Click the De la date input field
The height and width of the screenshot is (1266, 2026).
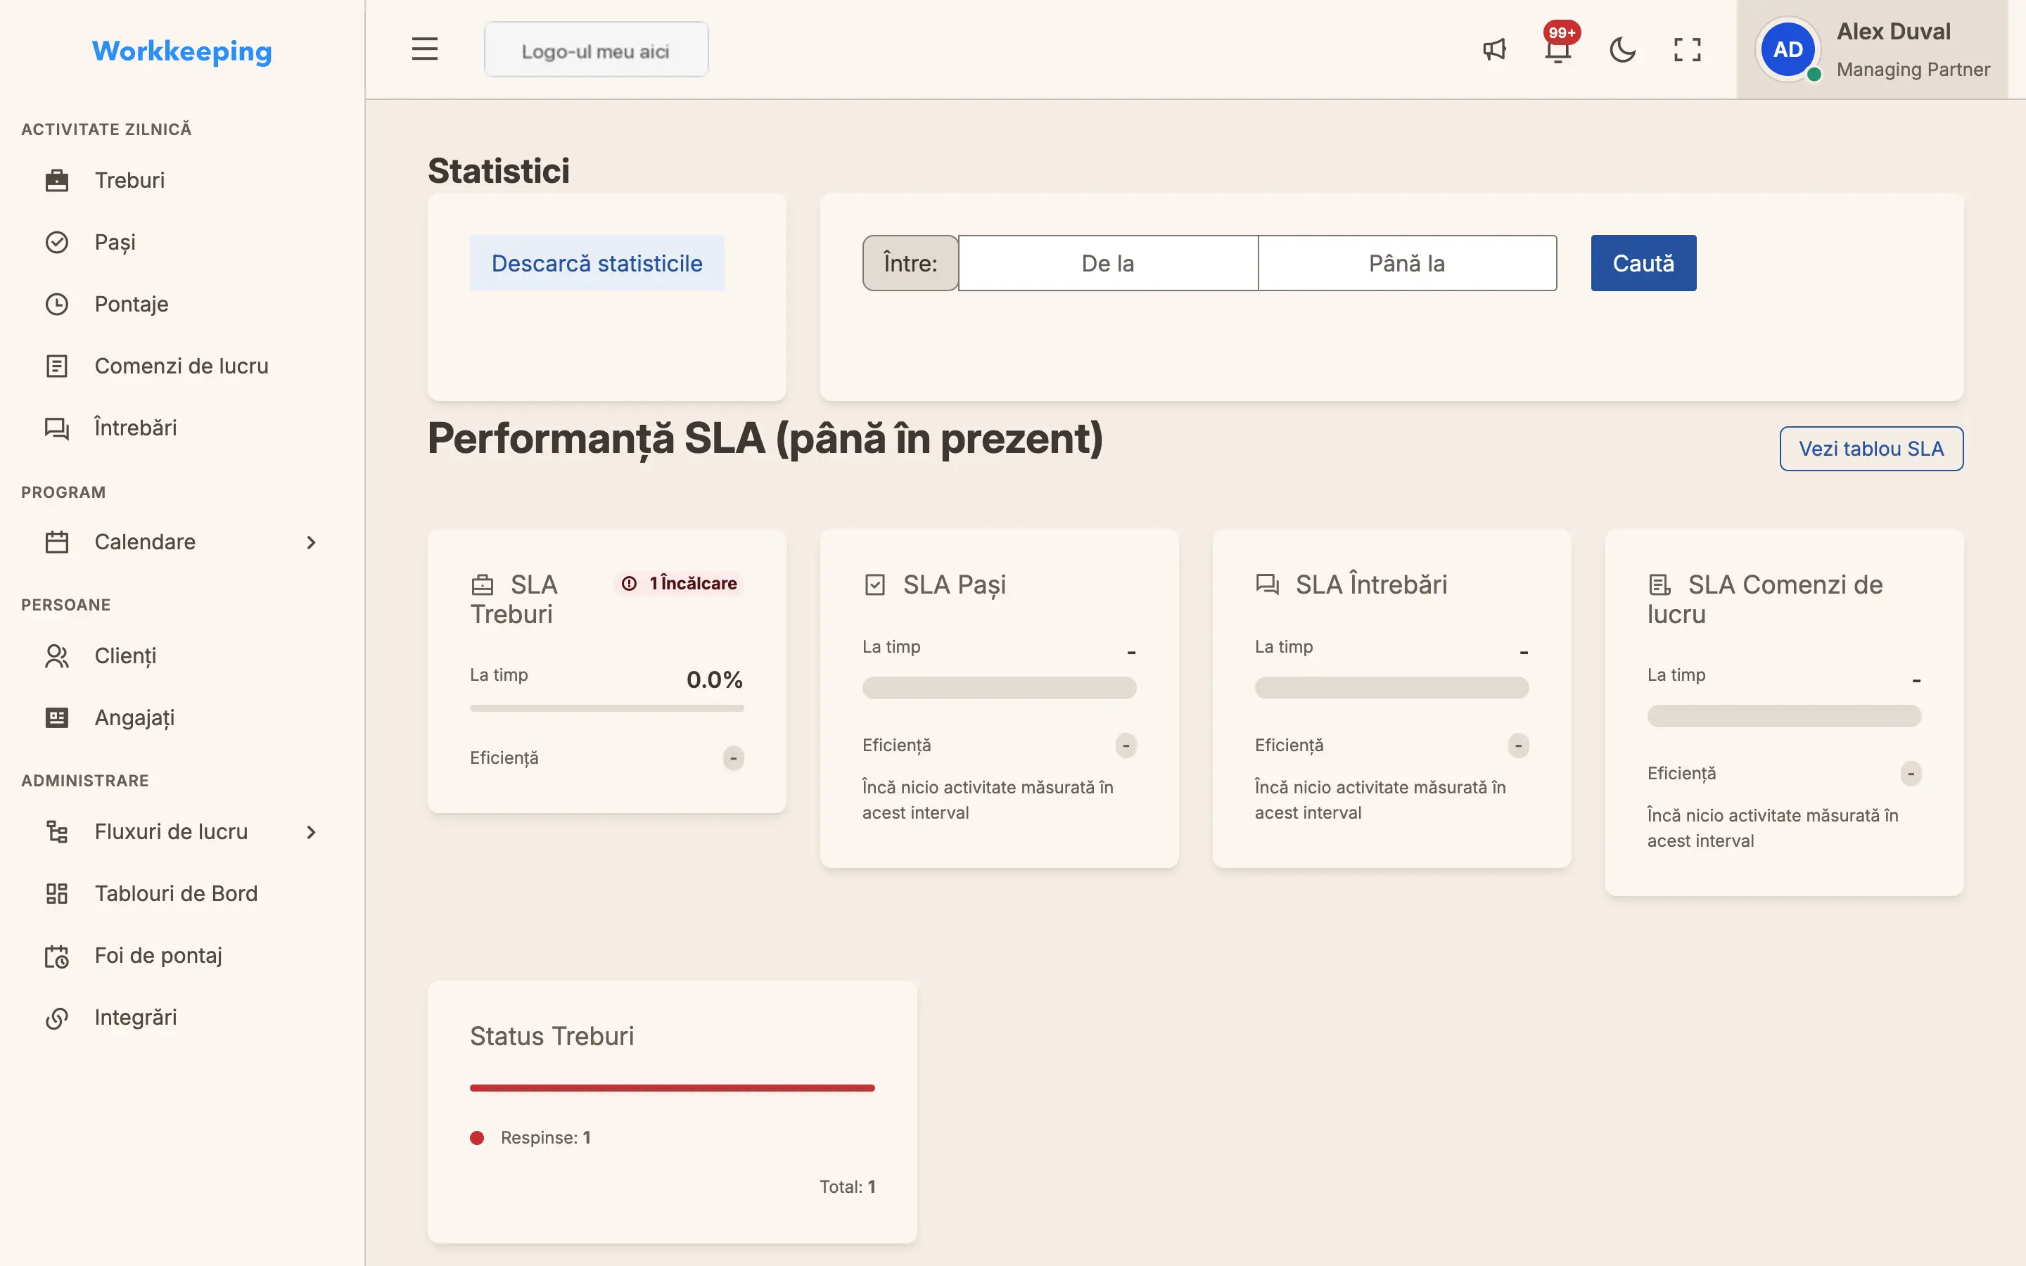tap(1107, 263)
